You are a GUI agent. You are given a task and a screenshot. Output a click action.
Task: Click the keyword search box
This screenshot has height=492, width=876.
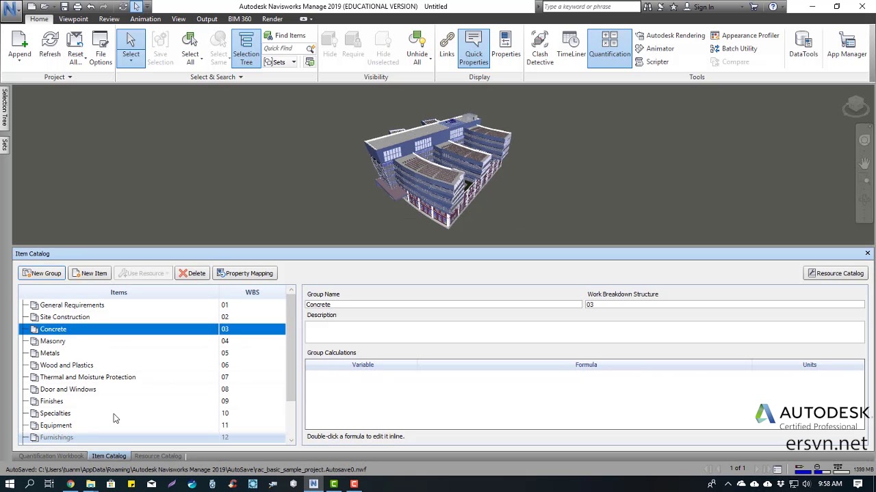tap(592, 7)
